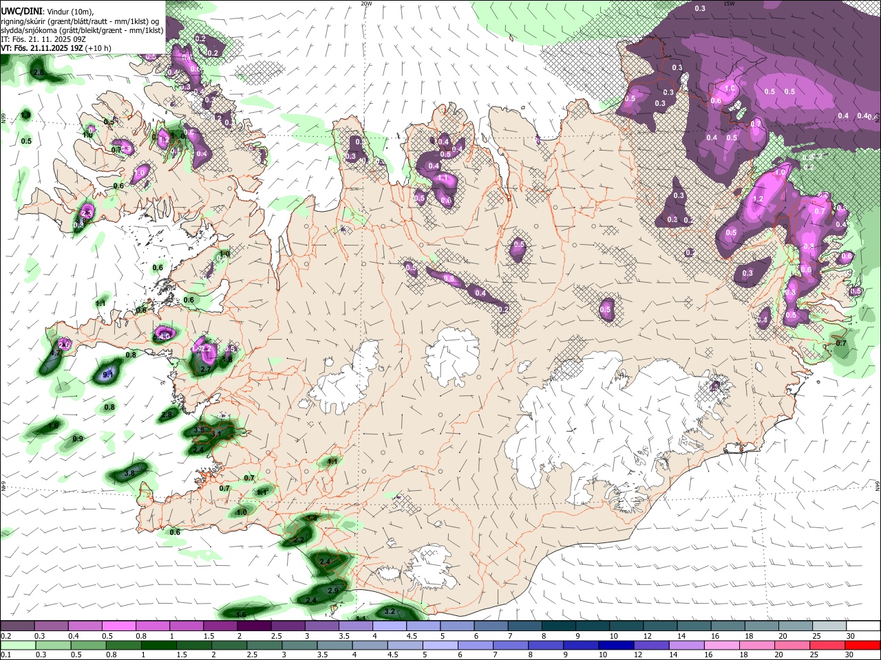This screenshot has height=660, width=881.
Task: Click the 'rigning/skúrir' legend description line
Action: (x=83, y=21)
